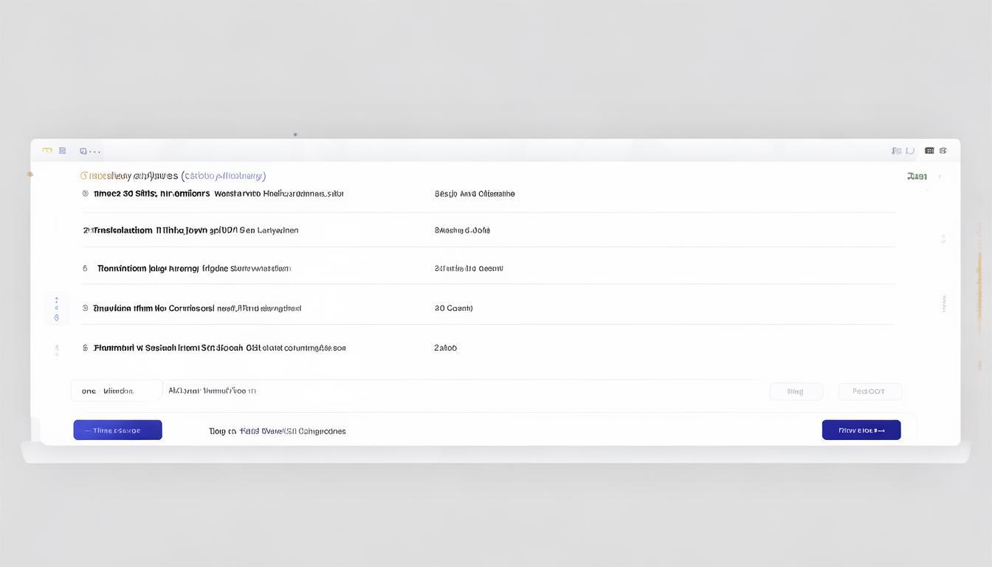This screenshot has height=567, width=992.
Task: Click the yellow panel icon in top-left toolbar
Action: point(47,151)
